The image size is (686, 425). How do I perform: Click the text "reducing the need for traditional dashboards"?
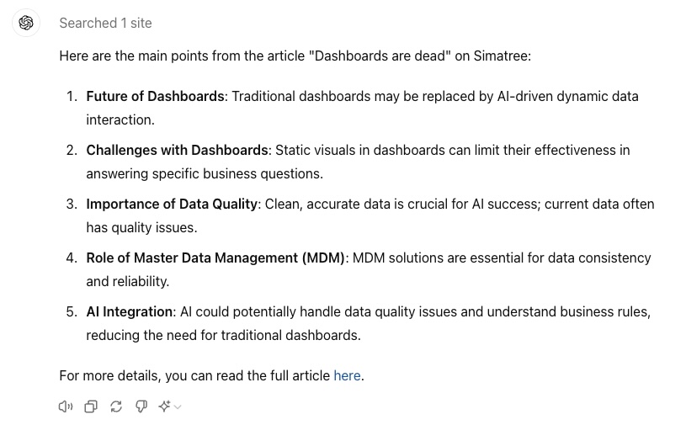[222, 335]
